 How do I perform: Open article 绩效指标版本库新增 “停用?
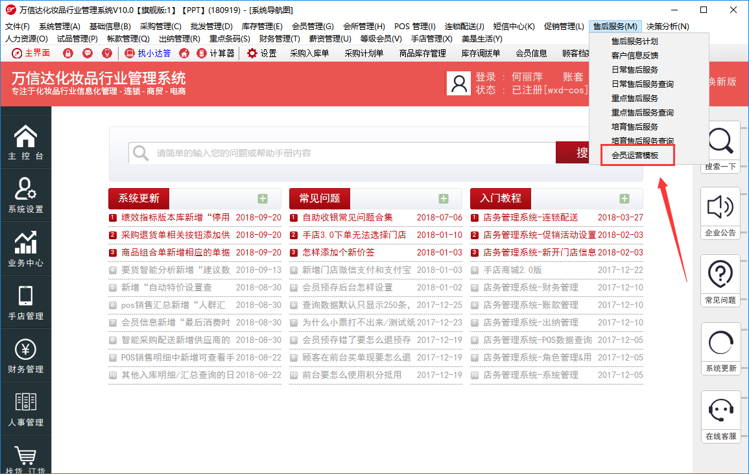point(175,217)
